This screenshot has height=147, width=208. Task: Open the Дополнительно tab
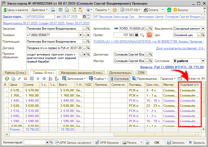tap(120, 73)
